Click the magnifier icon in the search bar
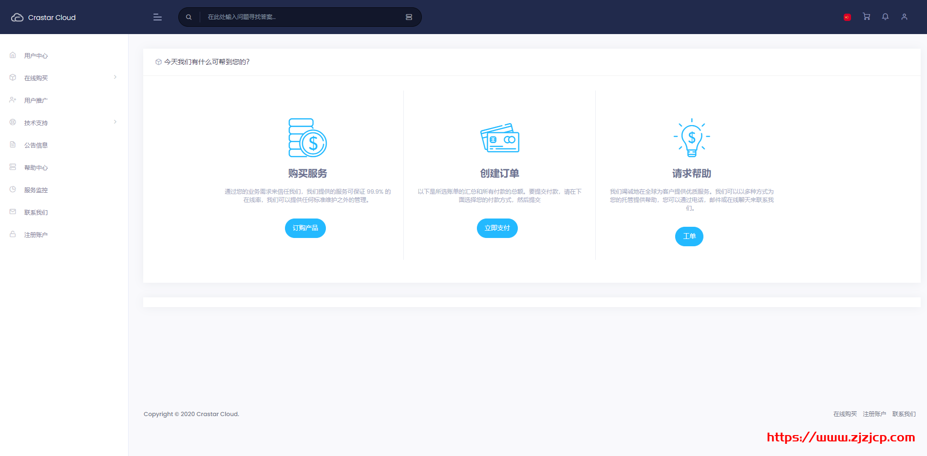Screen dimensions: 927x456 pos(189,17)
